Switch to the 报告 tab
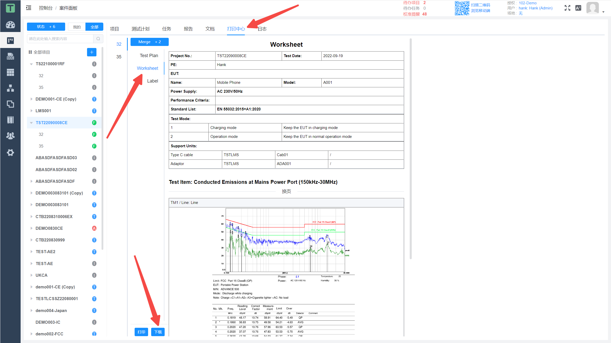This screenshot has height=343, width=611. point(188,29)
